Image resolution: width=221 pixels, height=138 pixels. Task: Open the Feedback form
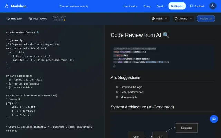pyautogui.click(x=197, y=6)
